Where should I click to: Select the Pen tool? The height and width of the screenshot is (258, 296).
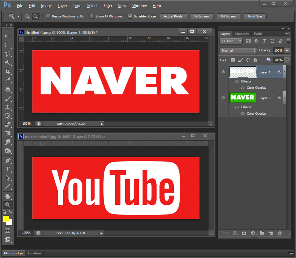pyautogui.click(x=8, y=160)
